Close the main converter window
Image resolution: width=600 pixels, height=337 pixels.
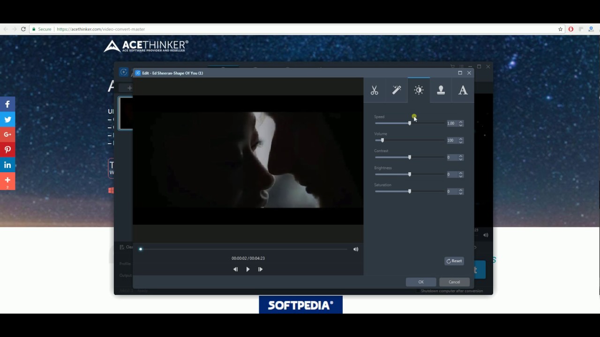488,66
